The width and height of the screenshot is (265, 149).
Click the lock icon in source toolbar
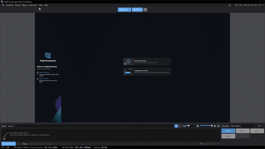pos(205,144)
